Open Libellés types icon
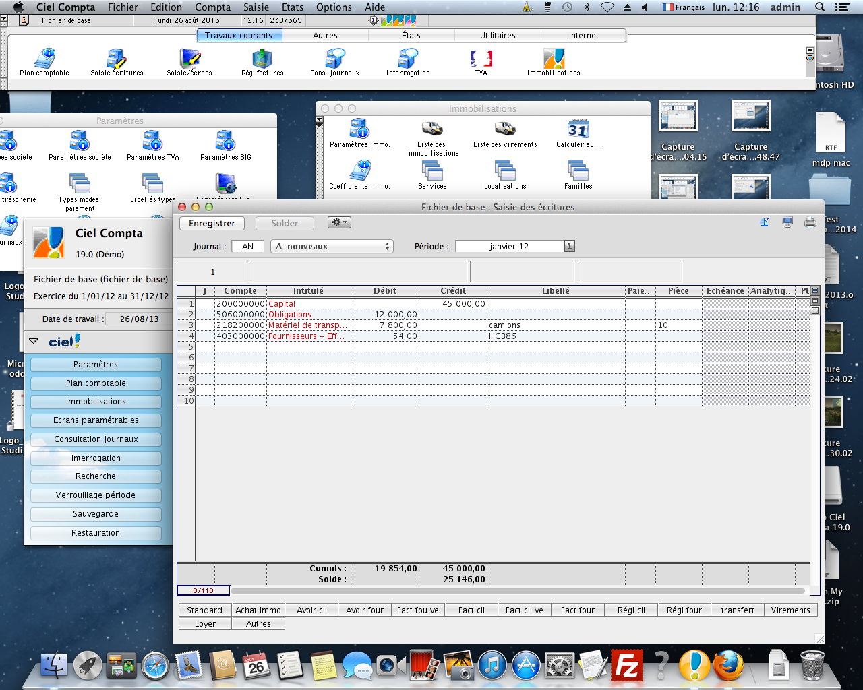Screen dimensions: 863x690 click(x=152, y=183)
